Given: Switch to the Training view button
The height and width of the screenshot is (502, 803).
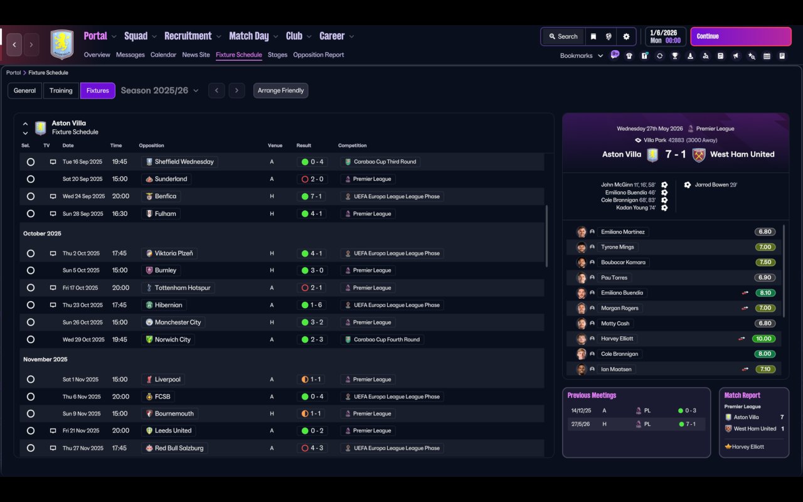Looking at the screenshot, I should coord(61,90).
